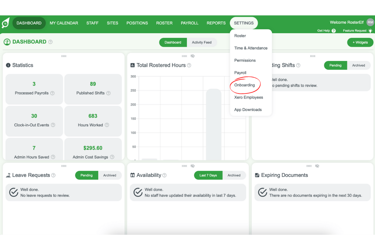Open the POSITIONS page
375x250 pixels.
point(137,23)
